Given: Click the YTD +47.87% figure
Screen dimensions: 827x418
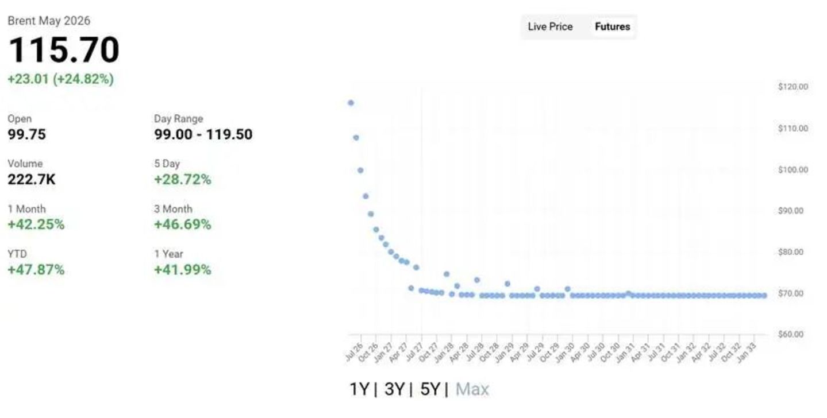Looking at the screenshot, I should pos(36,269).
